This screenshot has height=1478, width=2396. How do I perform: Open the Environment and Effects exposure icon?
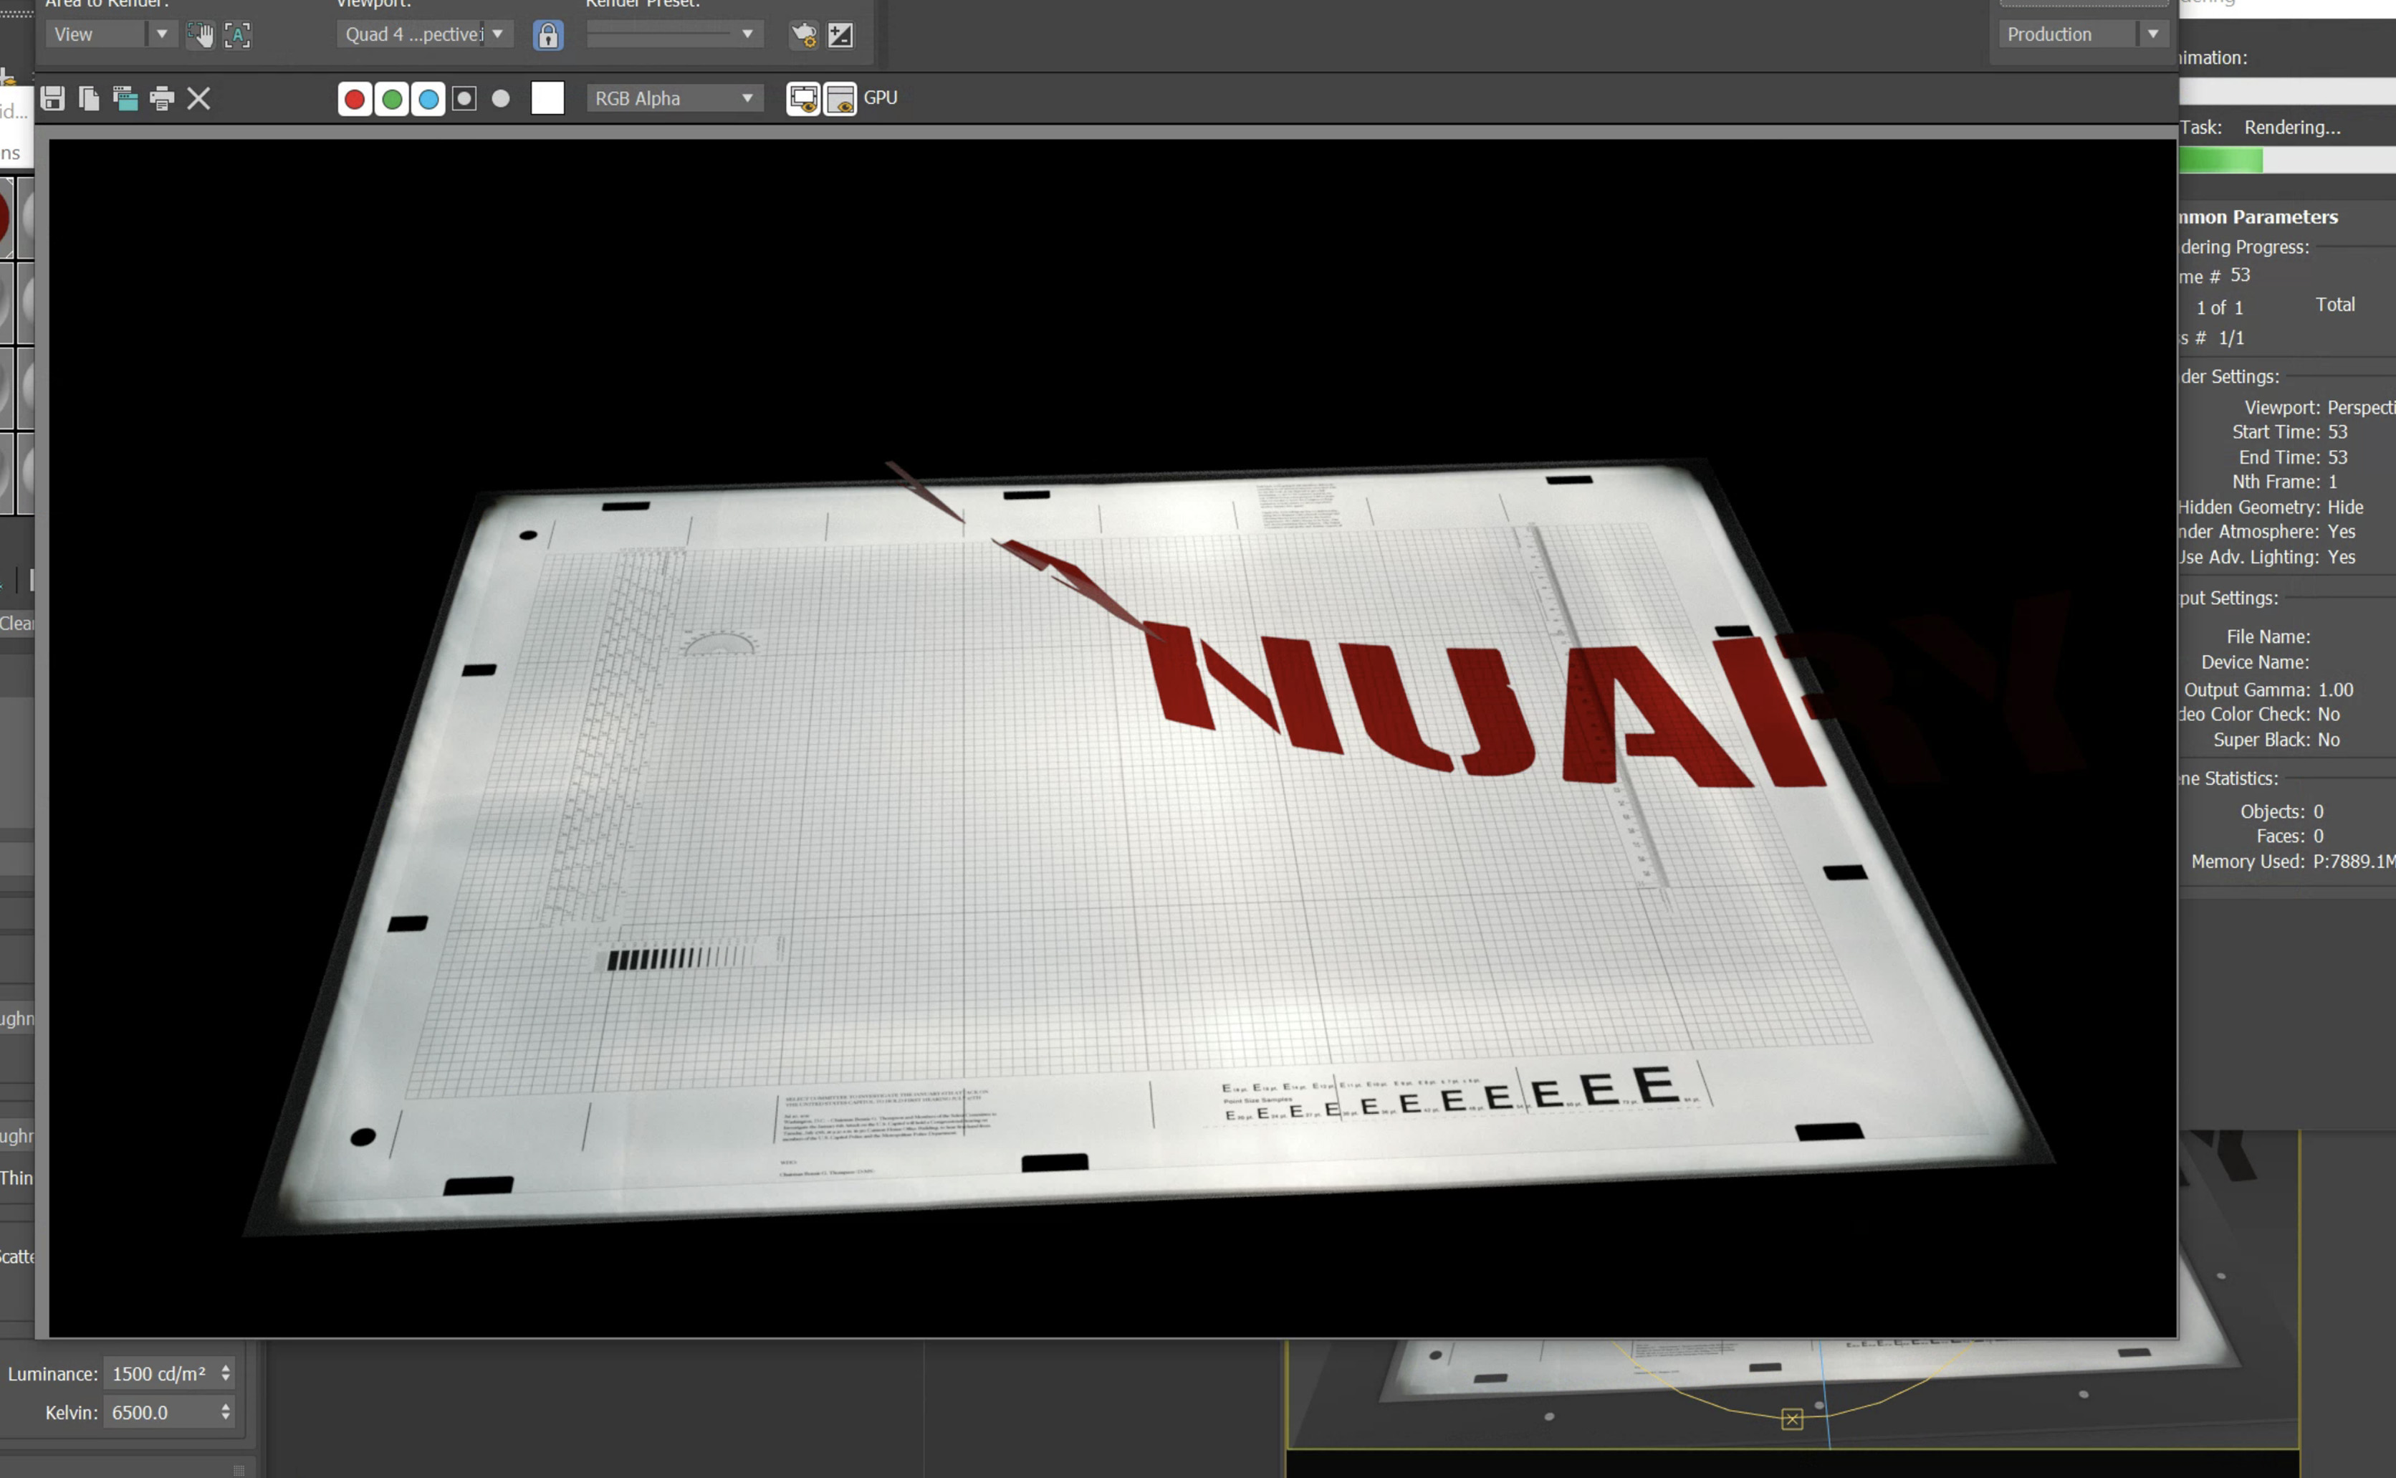click(x=840, y=35)
